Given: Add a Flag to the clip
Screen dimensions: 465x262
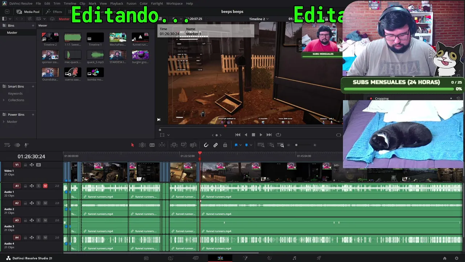Looking at the screenshot, I should coord(236,145).
